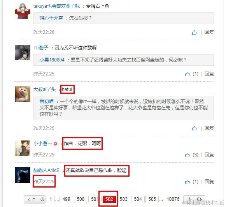Open Ttr酱子's user profile link

tap(41, 48)
